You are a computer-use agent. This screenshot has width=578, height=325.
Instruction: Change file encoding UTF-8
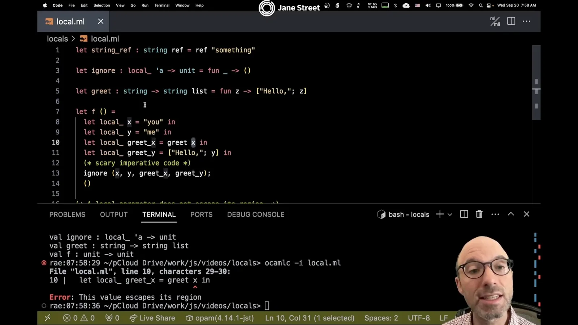(x=419, y=318)
